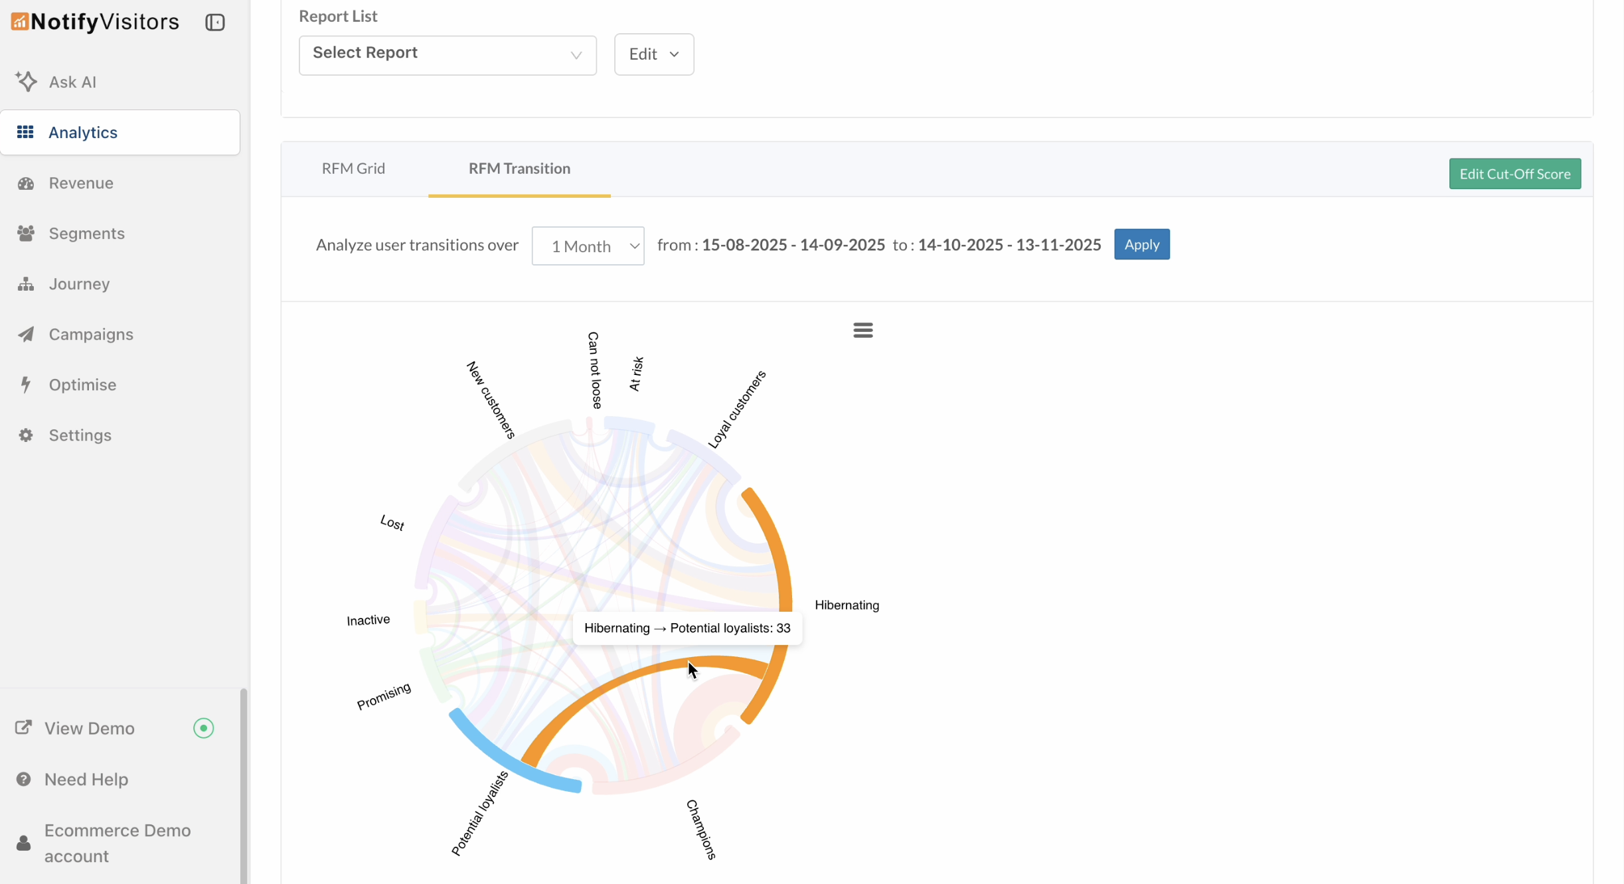Click Edit Cut-Off Score button
This screenshot has width=1624, height=884.
(1514, 174)
